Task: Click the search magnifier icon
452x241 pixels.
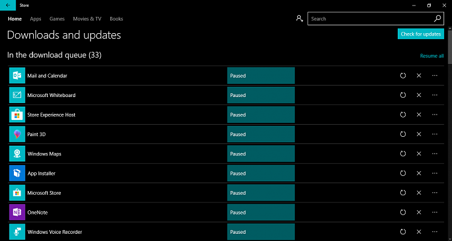Action: [438, 19]
